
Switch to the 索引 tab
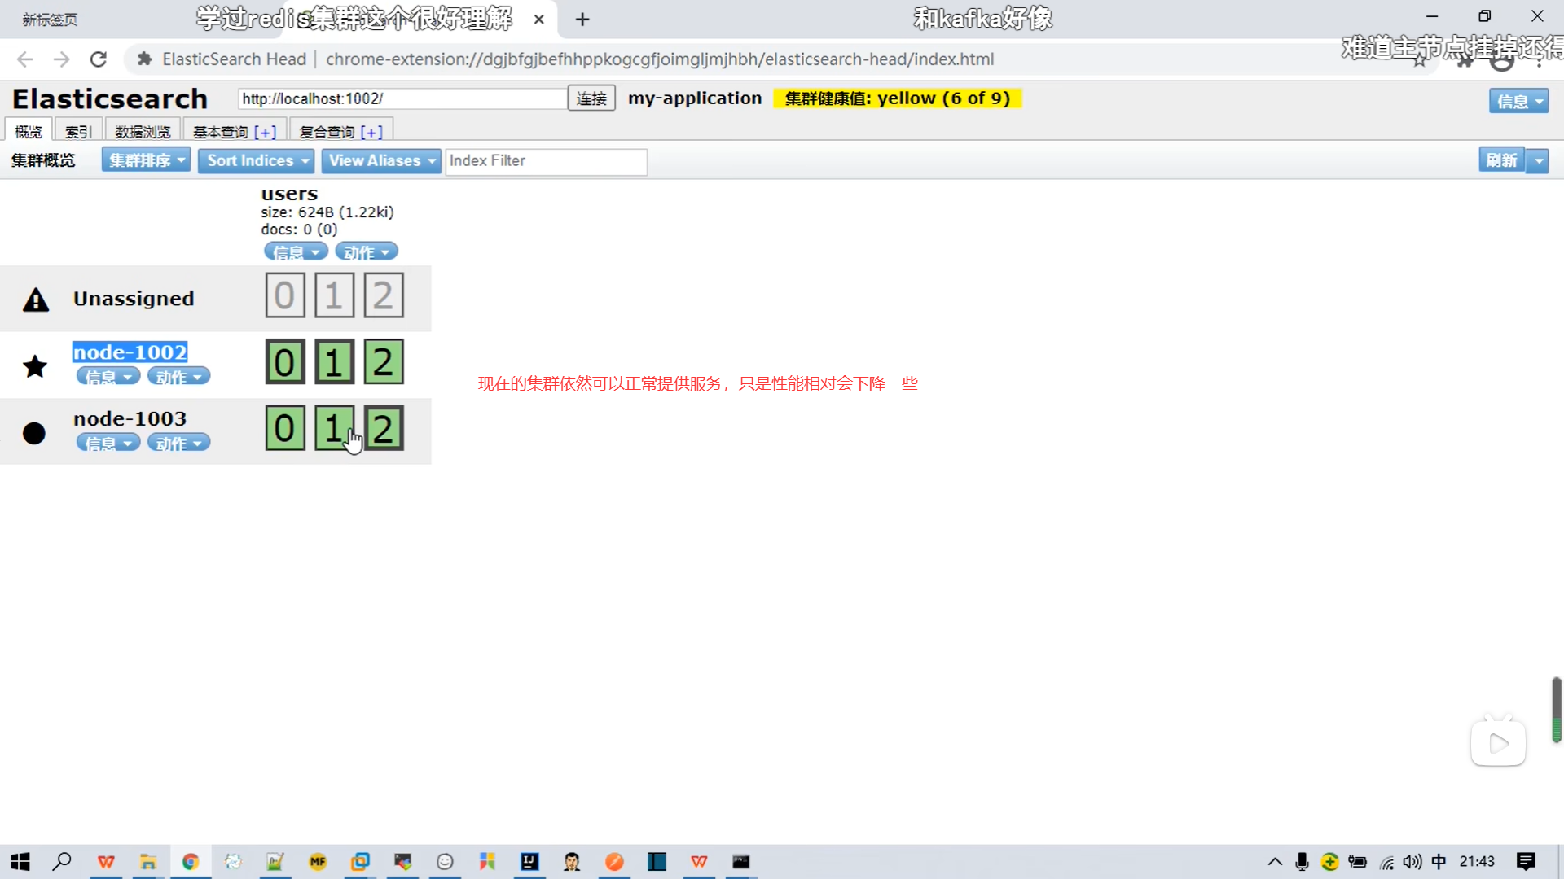[x=78, y=132]
